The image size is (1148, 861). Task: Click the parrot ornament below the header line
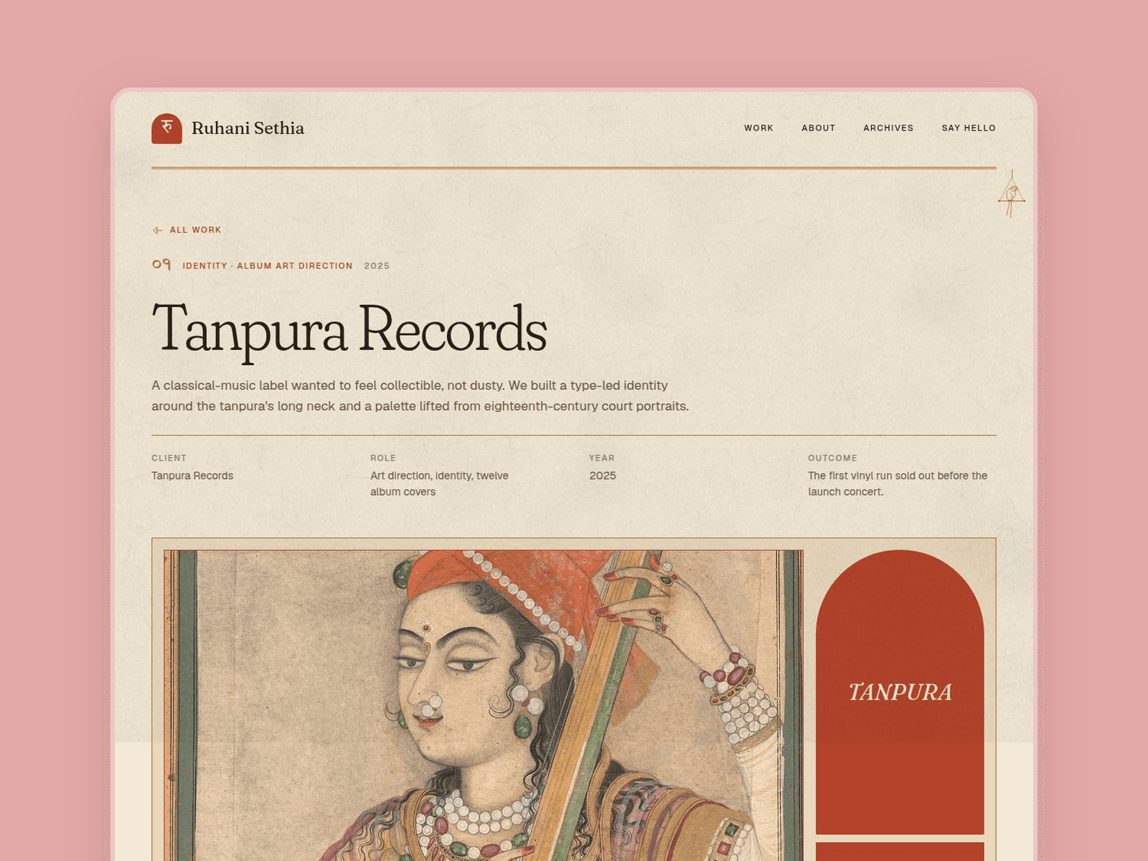pos(1012,194)
